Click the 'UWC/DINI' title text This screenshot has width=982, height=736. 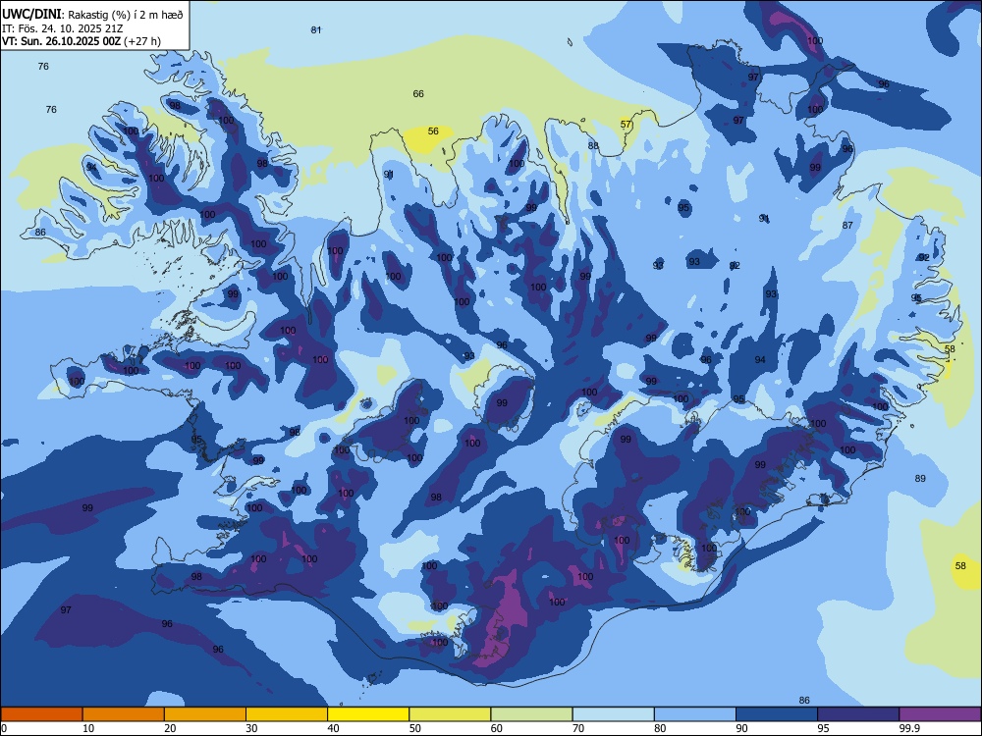(31, 15)
